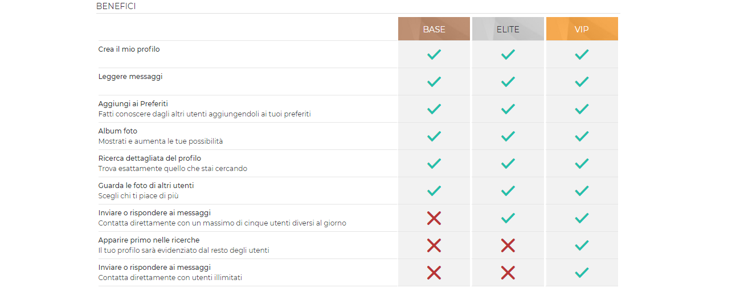Click VIP checkmark for Guarda le foto
736x292 pixels.
pos(582,191)
